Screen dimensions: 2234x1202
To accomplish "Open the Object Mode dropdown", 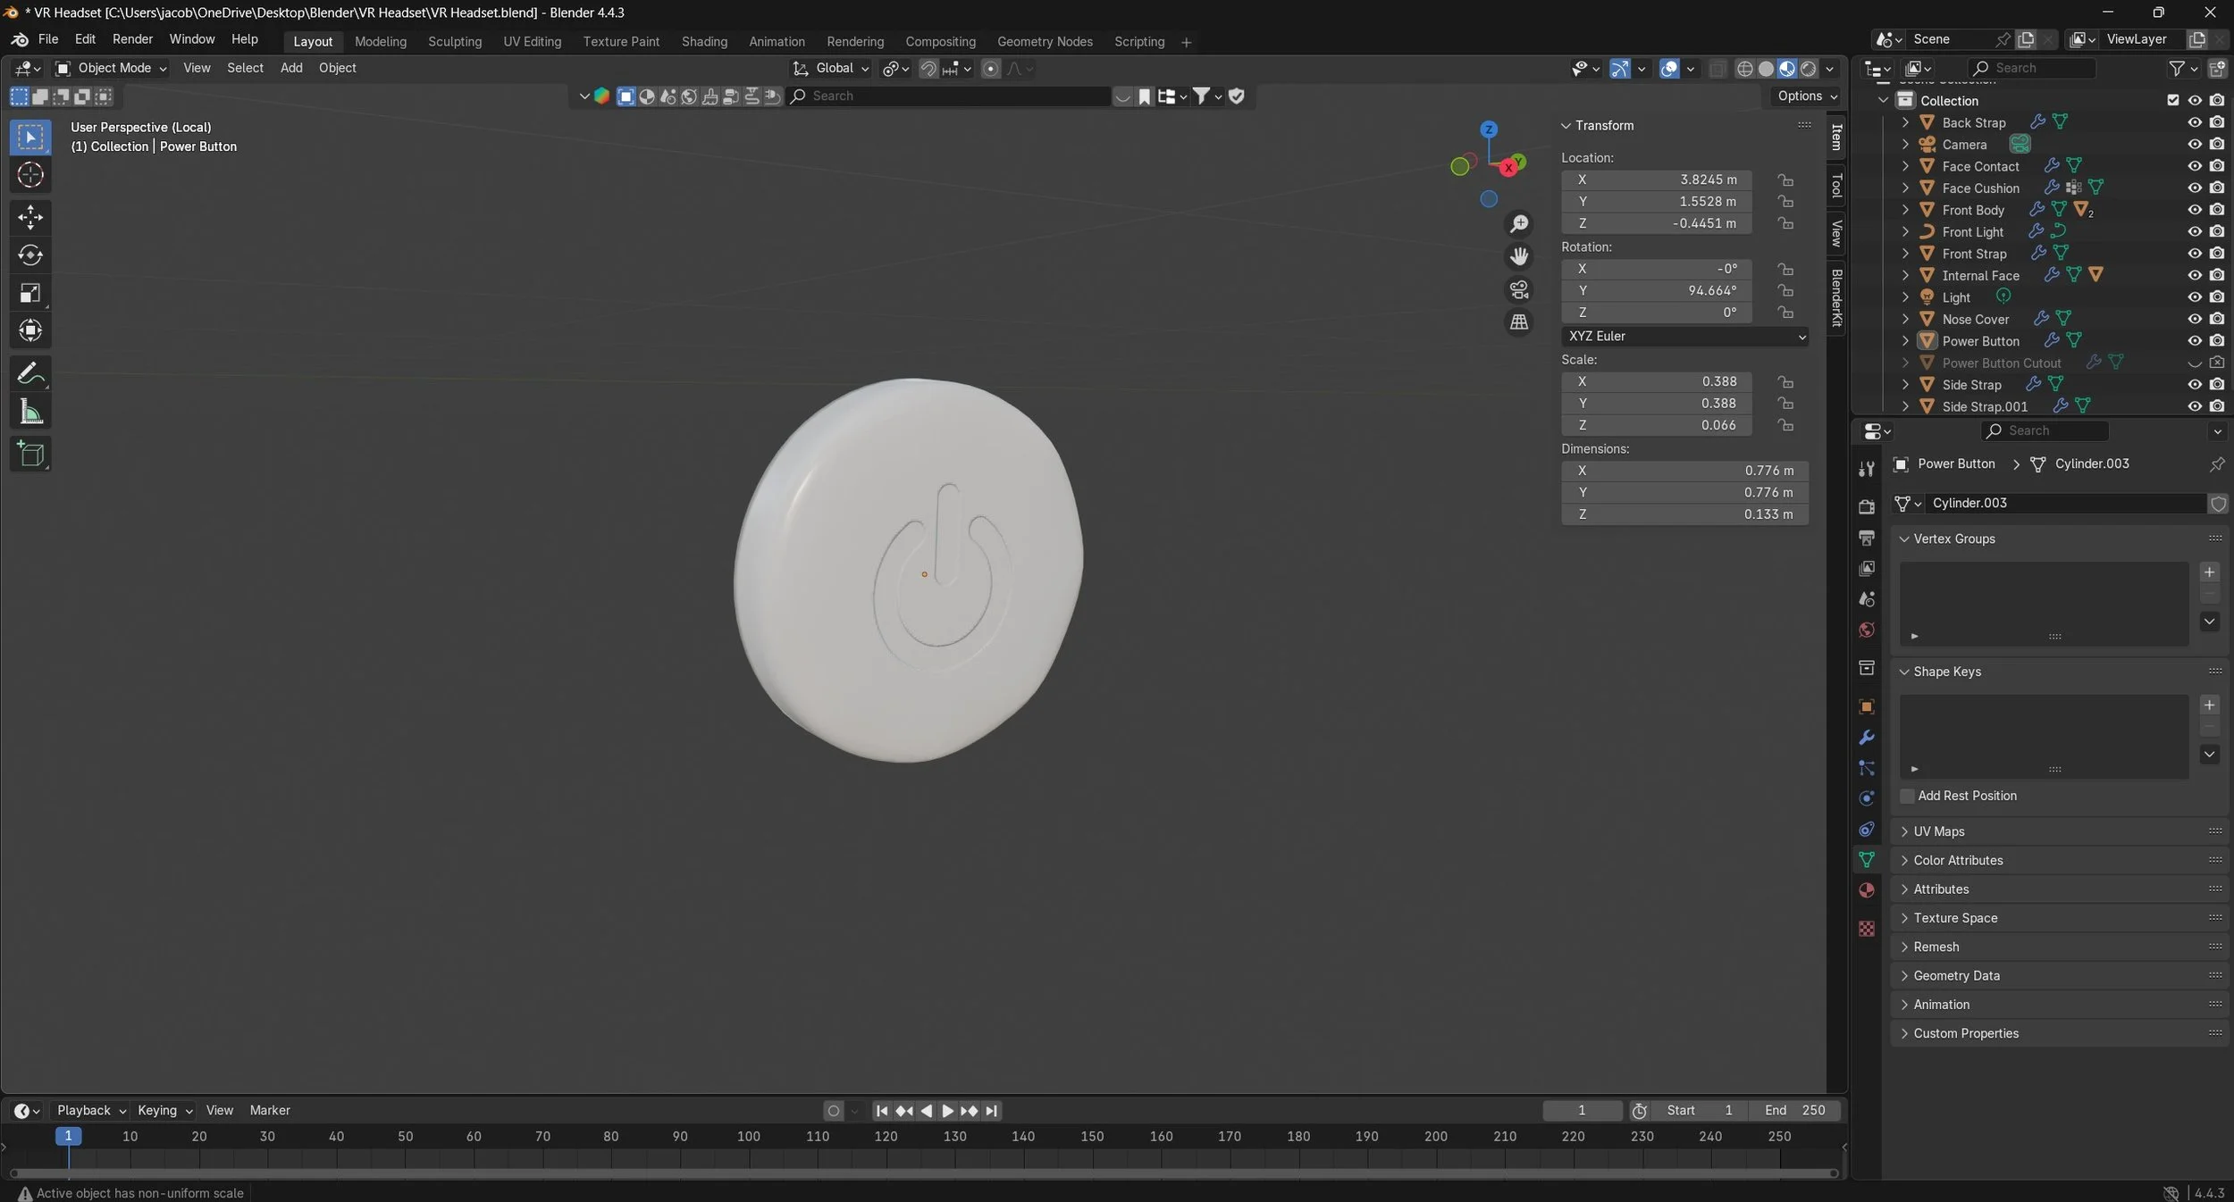I will tap(113, 68).
